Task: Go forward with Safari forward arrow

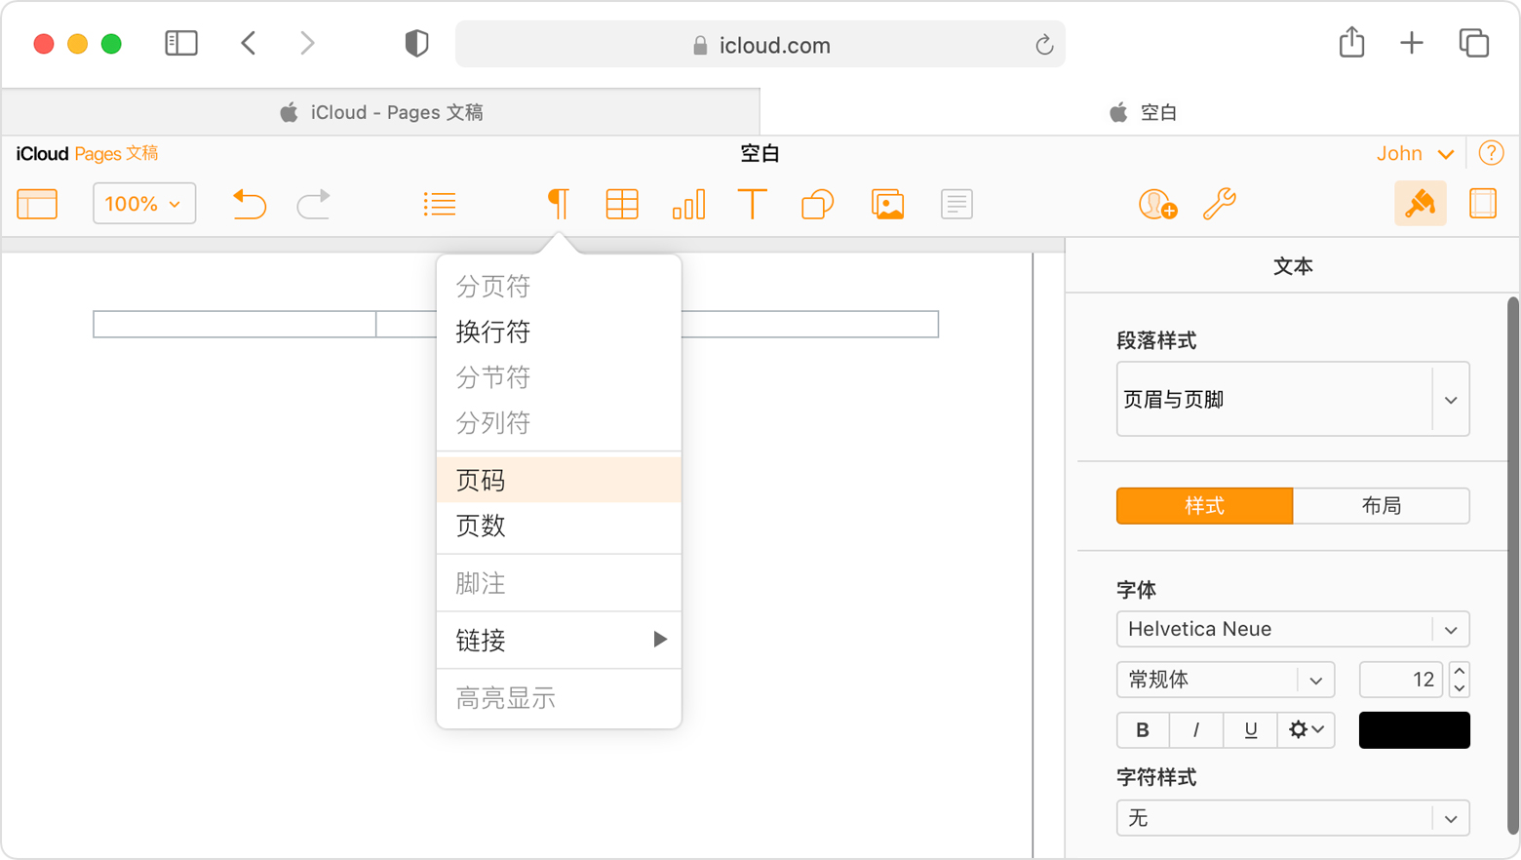Action: point(307,43)
